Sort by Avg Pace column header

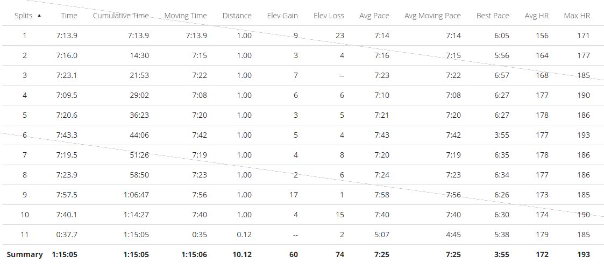(x=374, y=16)
